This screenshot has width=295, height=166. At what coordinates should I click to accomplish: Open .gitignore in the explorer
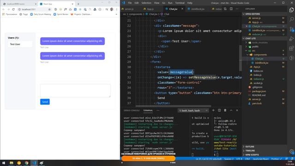[x=257, y=87]
